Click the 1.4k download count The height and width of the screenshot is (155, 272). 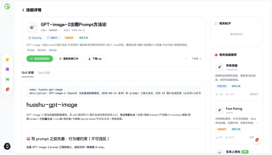point(219,94)
